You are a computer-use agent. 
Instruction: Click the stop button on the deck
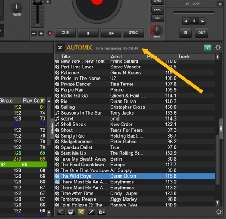pos(88,33)
